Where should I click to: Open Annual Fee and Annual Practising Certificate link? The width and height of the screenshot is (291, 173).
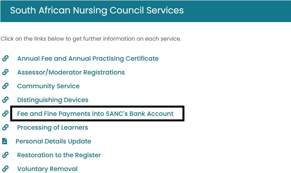coord(88,59)
